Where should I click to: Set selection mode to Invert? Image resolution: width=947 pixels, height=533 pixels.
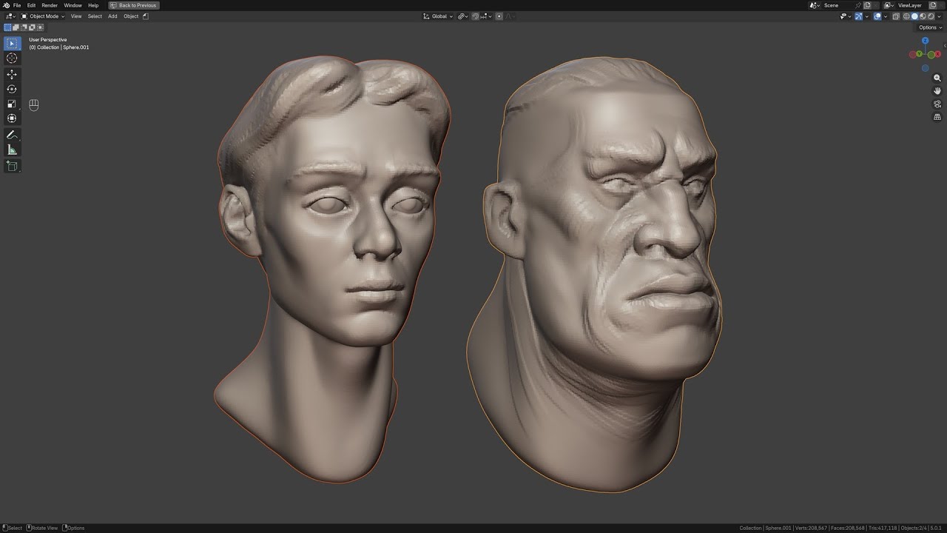pyautogui.click(x=32, y=27)
